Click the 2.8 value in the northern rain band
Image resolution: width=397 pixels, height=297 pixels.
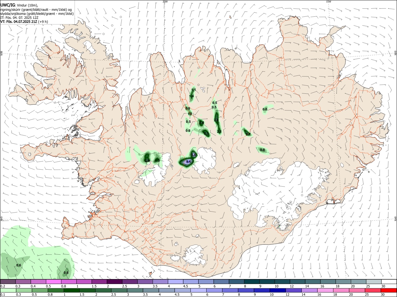[x=216, y=120]
